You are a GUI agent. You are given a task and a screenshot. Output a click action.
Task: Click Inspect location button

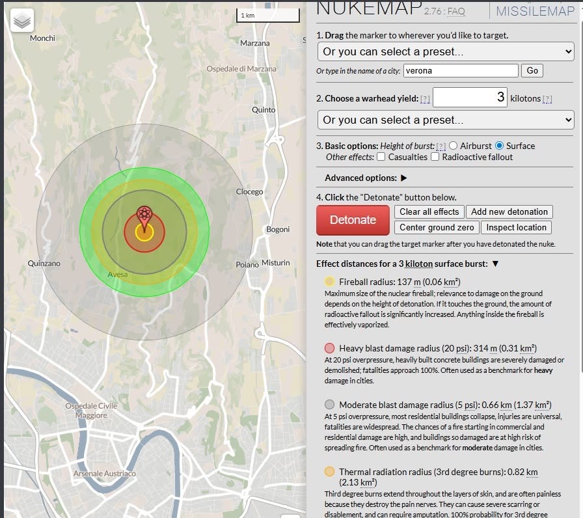coord(516,227)
